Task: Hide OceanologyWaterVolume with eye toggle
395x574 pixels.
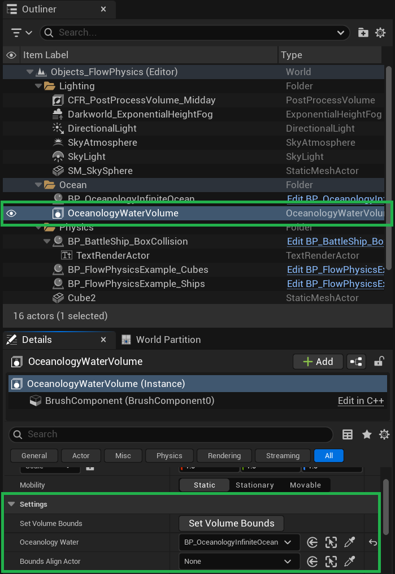Action: tap(11, 213)
